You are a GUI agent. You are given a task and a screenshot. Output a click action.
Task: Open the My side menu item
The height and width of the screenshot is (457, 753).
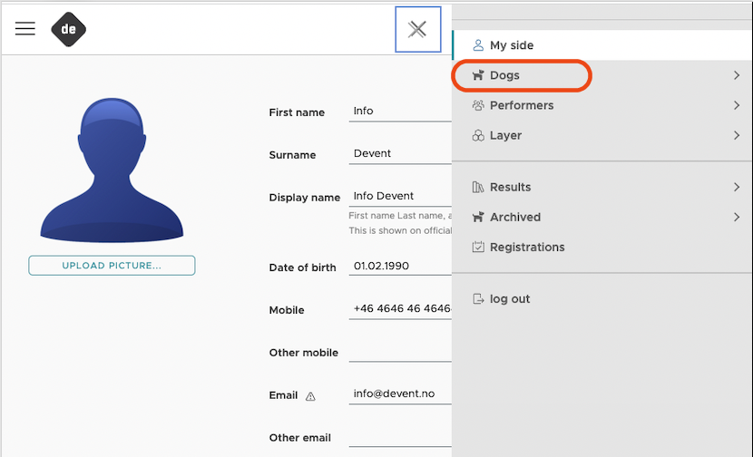602,45
